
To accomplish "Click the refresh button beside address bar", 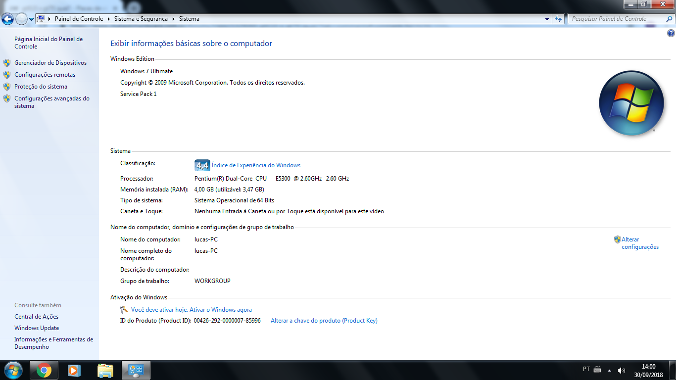I will (558, 19).
